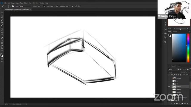The image size is (191, 107).
Task: Open the extra tools three-dot button
Action: [x=2, y=51]
